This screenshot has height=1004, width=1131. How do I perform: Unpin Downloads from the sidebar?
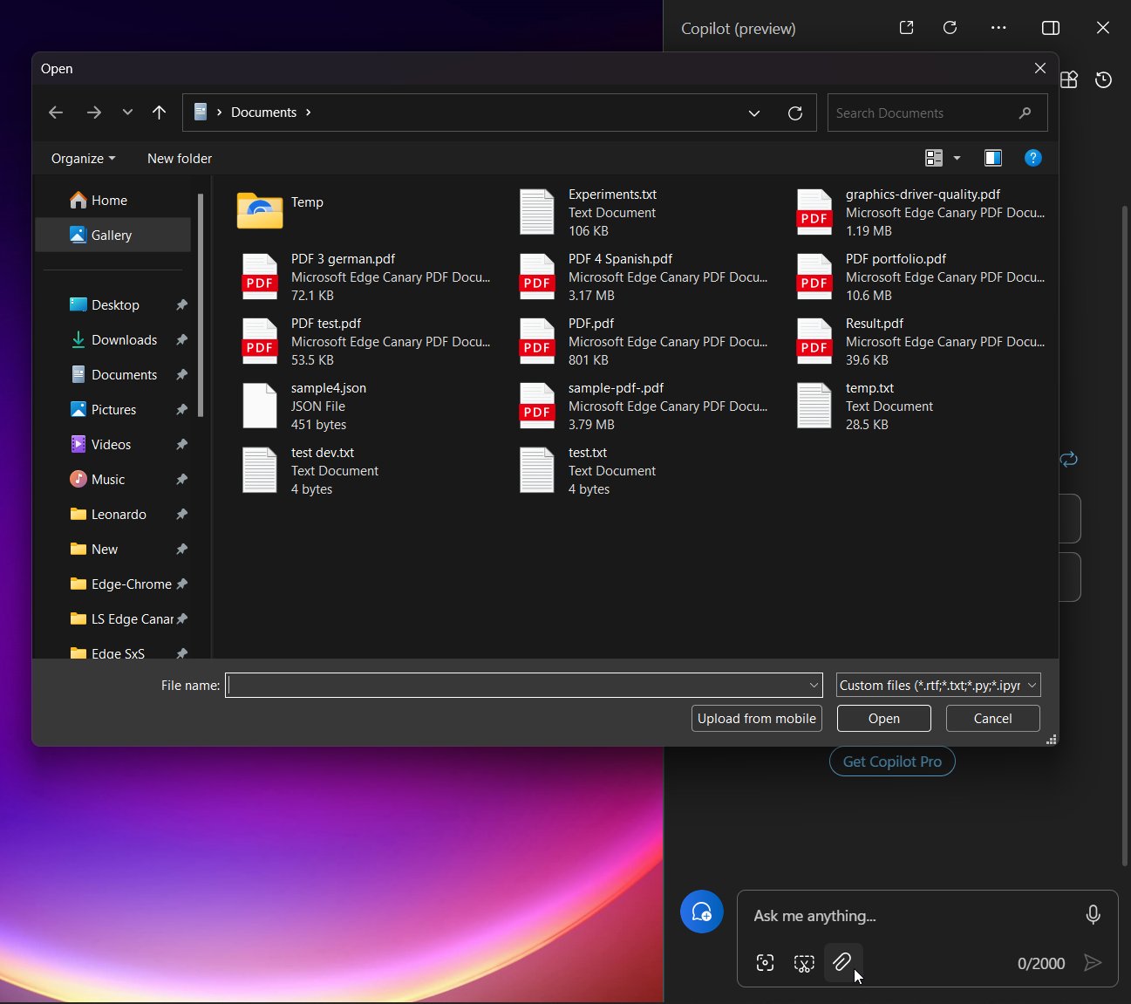181,339
